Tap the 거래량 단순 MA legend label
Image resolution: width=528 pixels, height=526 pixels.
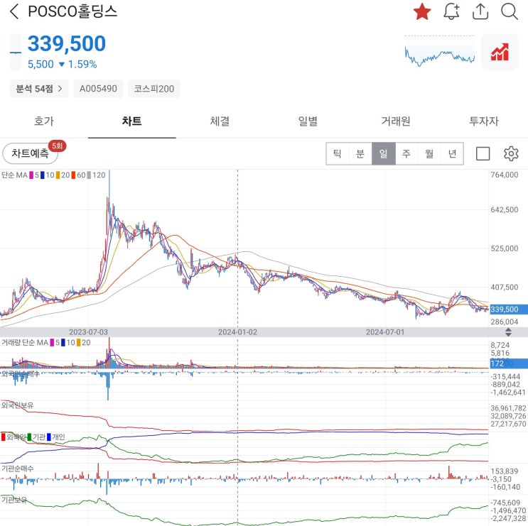pos(25,343)
